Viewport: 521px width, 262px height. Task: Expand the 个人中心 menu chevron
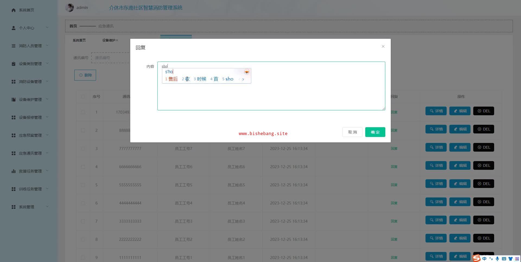point(47,27)
